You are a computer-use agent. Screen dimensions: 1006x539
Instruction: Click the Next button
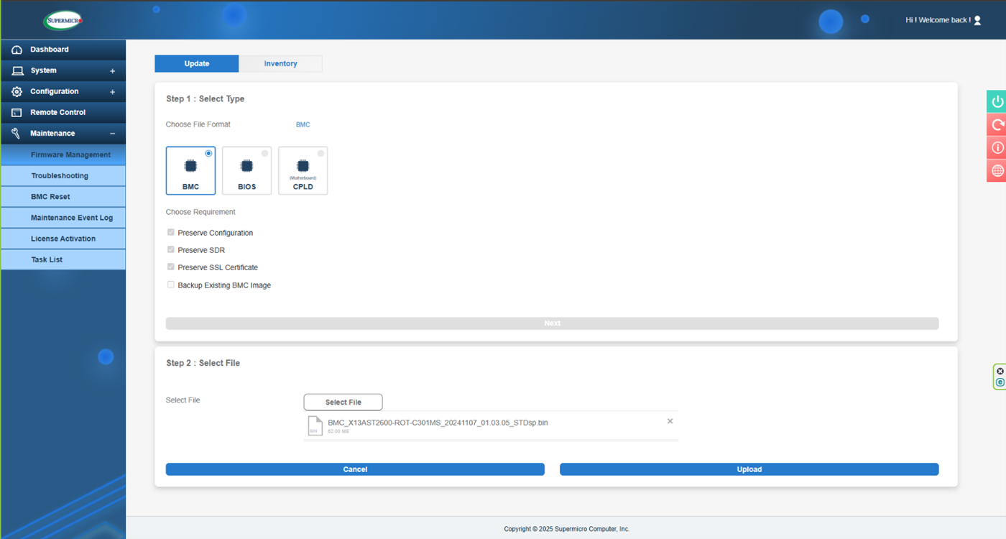click(x=552, y=323)
